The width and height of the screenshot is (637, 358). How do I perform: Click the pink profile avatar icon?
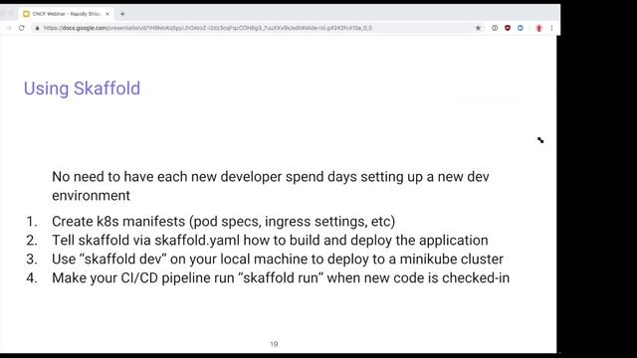(x=539, y=28)
